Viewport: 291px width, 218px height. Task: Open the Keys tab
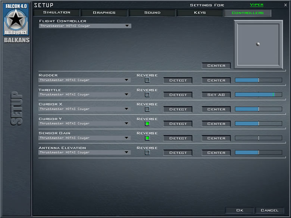point(200,13)
